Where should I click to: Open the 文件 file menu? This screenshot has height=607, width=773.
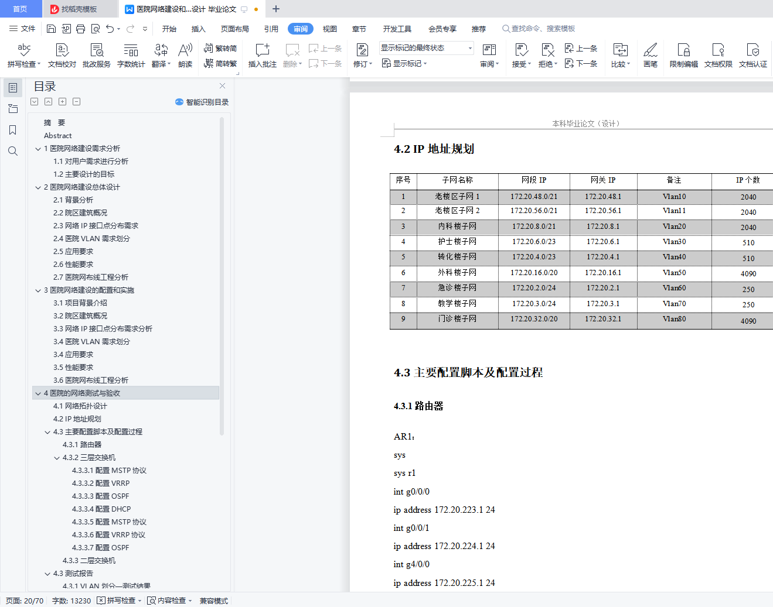coord(22,29)
